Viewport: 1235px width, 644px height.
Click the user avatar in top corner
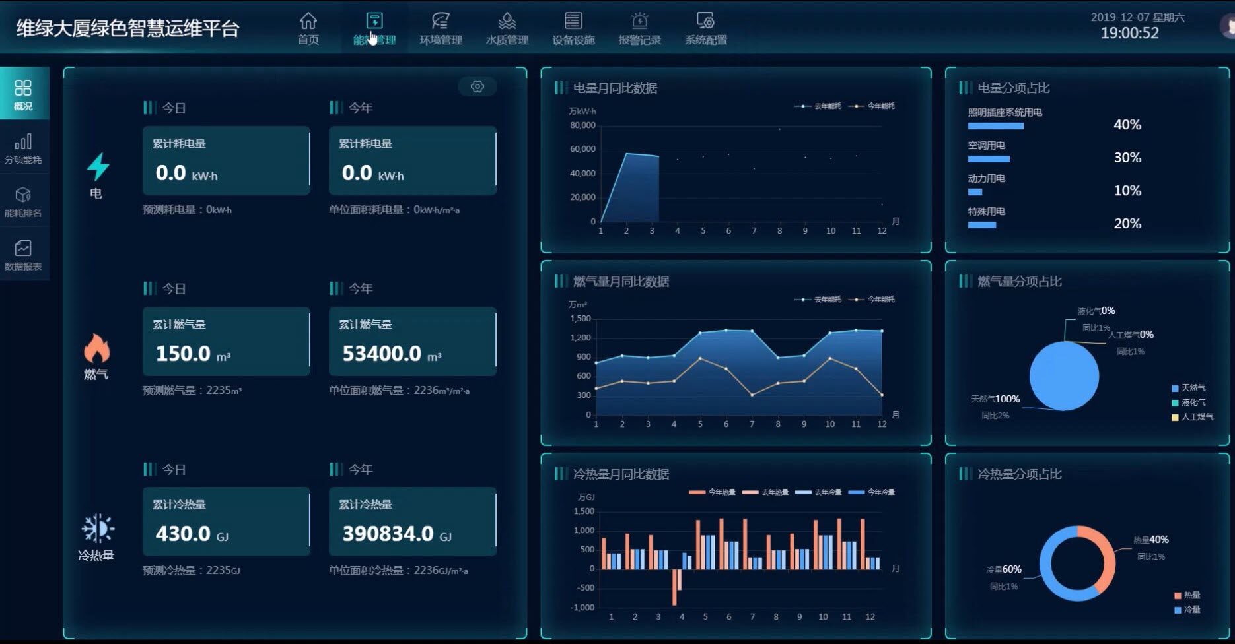click(x=1228, y=26)
